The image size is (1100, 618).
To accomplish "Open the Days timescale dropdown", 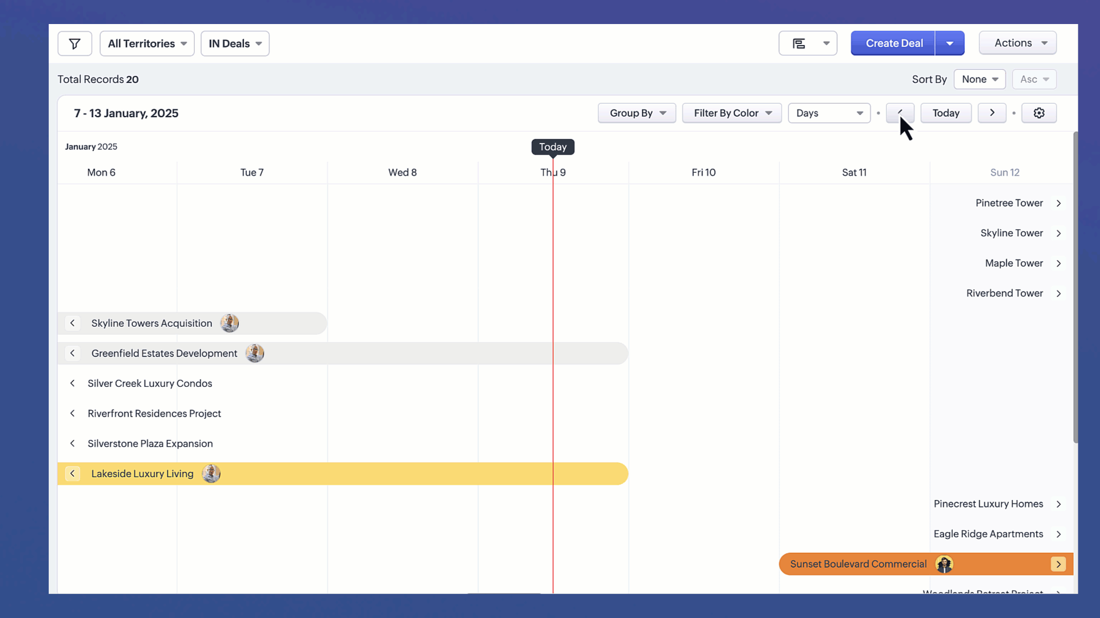I will (x=829, y=113).
